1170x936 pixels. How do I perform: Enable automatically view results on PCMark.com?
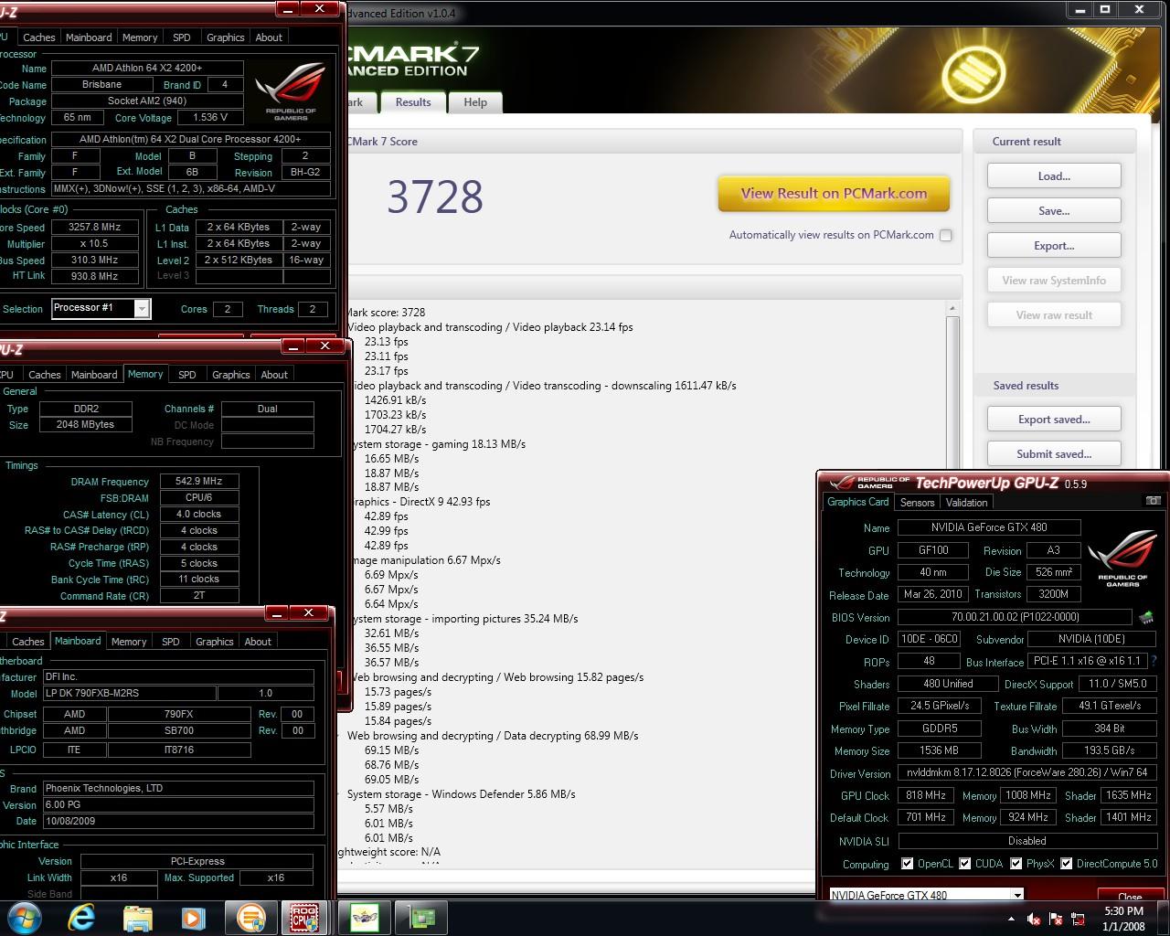pos(946,235)
